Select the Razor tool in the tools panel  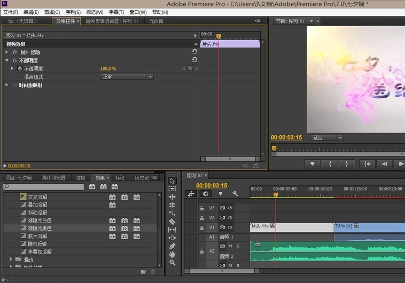(172, 221)
